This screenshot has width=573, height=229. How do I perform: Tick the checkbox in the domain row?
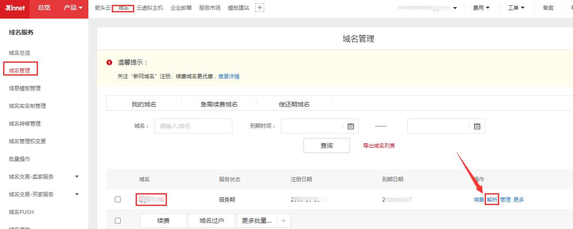(118, 199)
